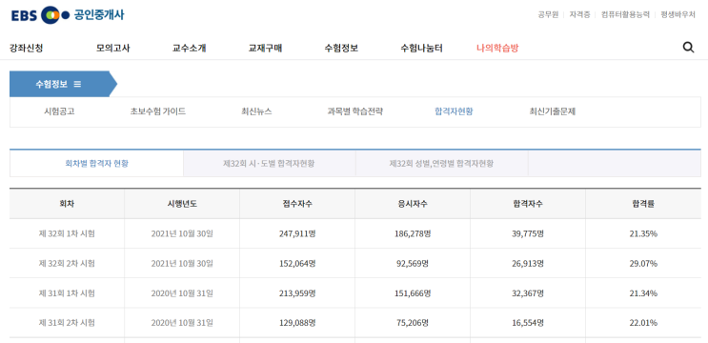Open the 수험나눔터 menu
The height and width of the screenshot is (343, 708).
tap(422, 48)
